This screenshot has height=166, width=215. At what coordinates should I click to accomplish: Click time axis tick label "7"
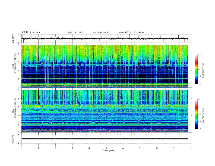[x=140, y=148]
